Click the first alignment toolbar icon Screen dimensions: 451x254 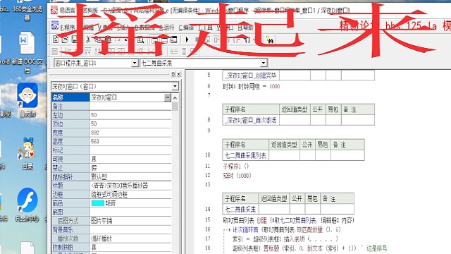(x=55, y=52)
